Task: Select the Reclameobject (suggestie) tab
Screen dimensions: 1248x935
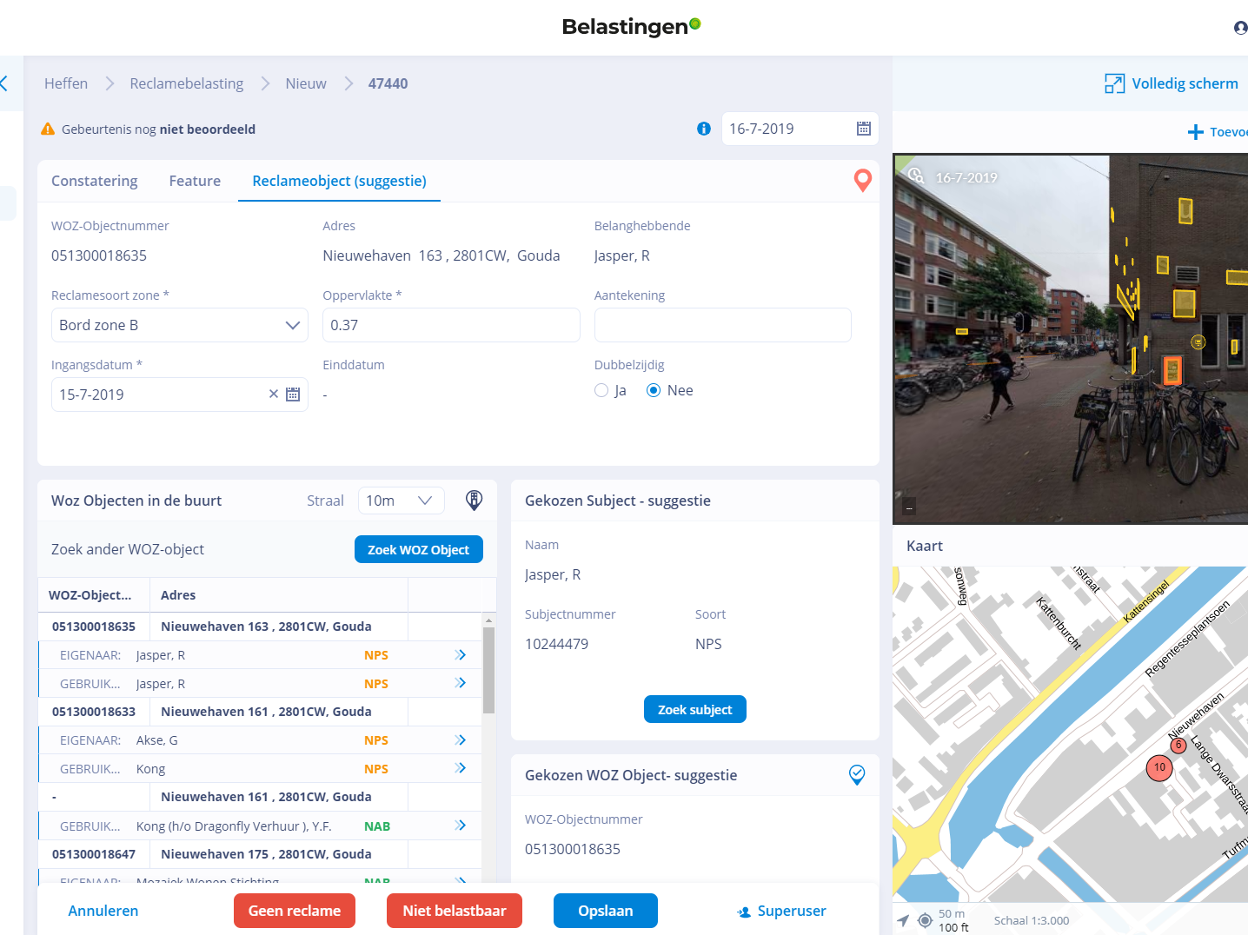Action: coord(339,181)
